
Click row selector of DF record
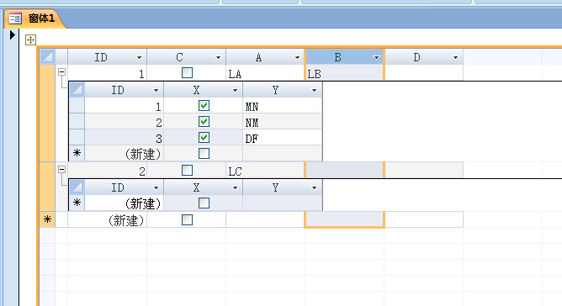tap(77, 138)
